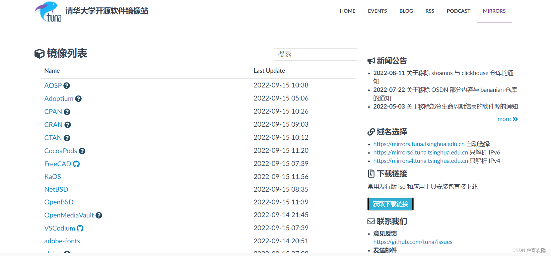
Task: Go to HOME menu item
Action: coord(348,11)
